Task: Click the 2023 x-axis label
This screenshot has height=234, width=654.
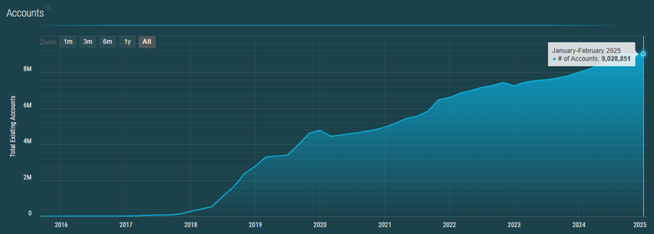Action: click(x=514, y=225)
